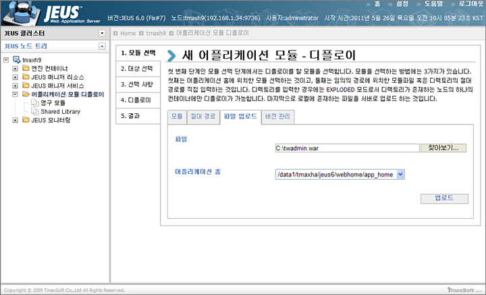This screenshot has width=486, height=295.
Task: Click the JEUS 모니터링 folder icon
Action: click(x=26, y=120)
